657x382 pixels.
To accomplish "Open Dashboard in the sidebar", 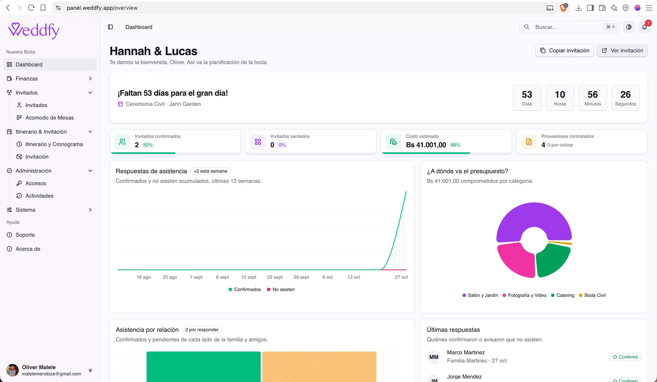I will pyautogui.click(x=50, y=64).
